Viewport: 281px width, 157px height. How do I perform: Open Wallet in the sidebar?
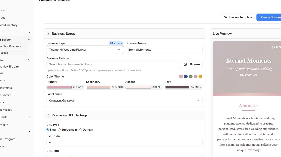[x=6, y=110]
